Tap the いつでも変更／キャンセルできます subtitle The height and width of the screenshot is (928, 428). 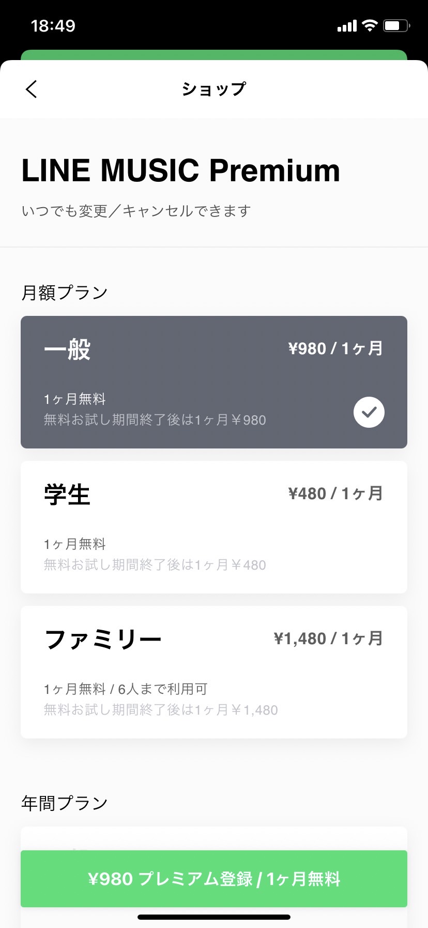tap(136, 211)
